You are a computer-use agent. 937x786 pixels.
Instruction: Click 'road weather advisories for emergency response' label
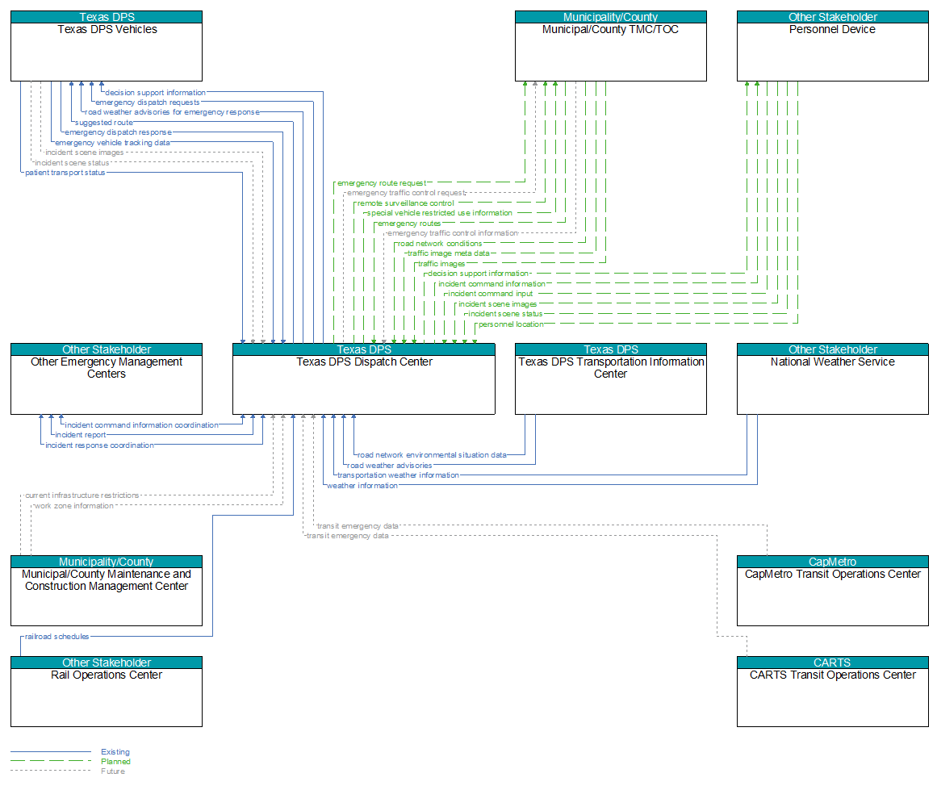(173, 112)
